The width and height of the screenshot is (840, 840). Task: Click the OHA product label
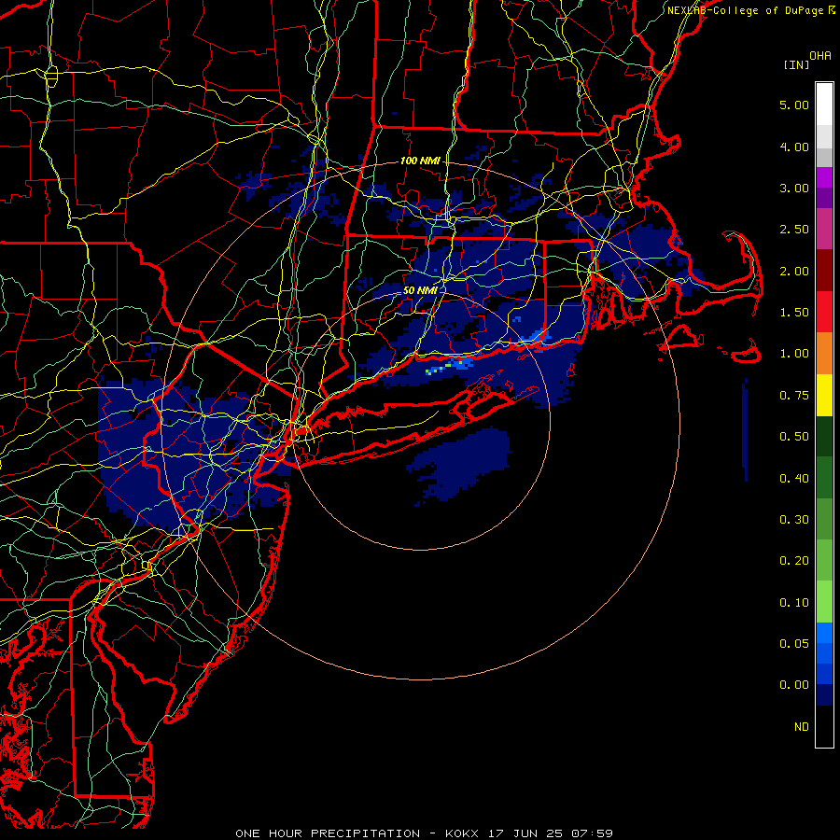coord(820,56)
